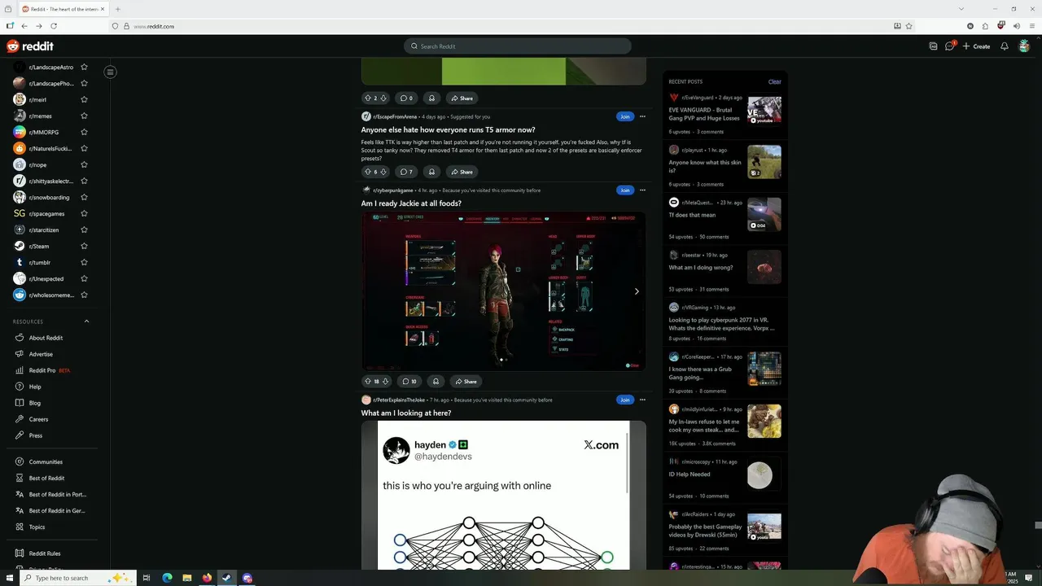This screenshot has height=586, width=1042.
Task: Open 'What am I looking at here?' post
Action: pos(406,413)
